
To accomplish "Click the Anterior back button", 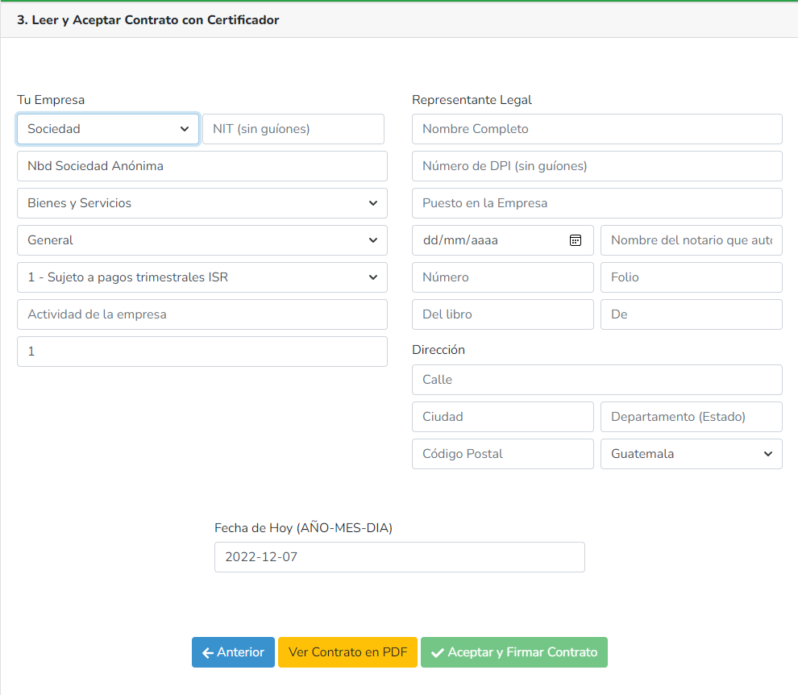I will (233, 652).
